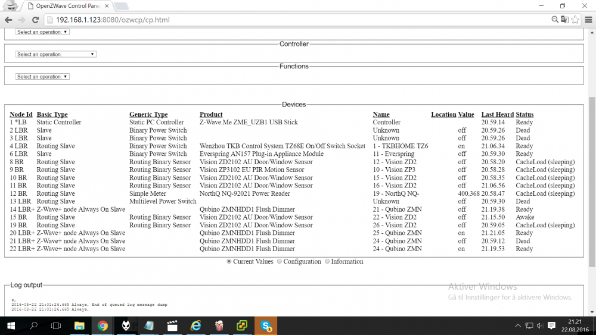Open a new browser tab
Image resolution: width=596 pixels, height=335 pixels.
pos(121,6)
